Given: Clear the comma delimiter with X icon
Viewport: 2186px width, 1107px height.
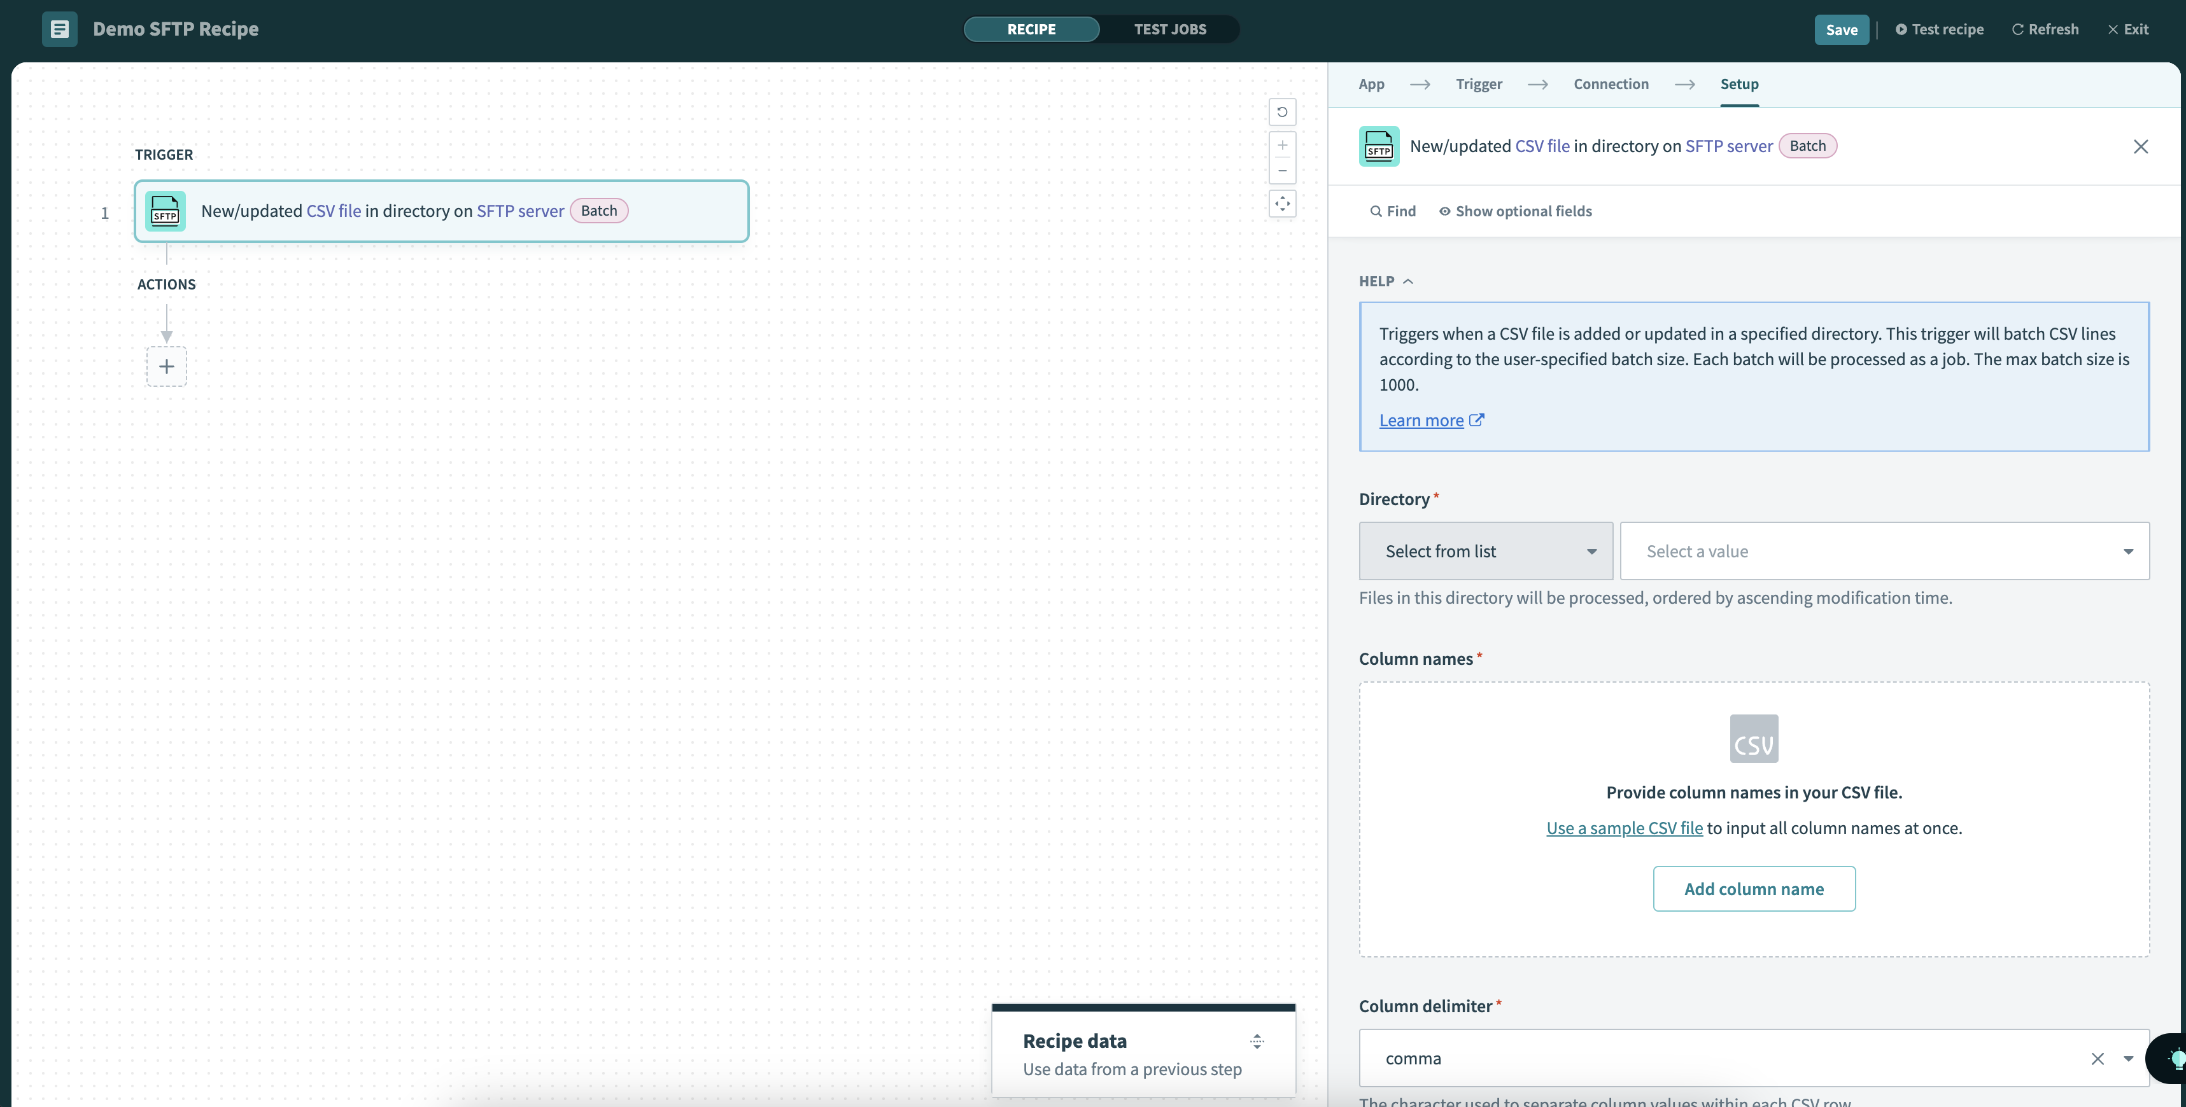Looking at the screenshot, I should 2097,1058.
